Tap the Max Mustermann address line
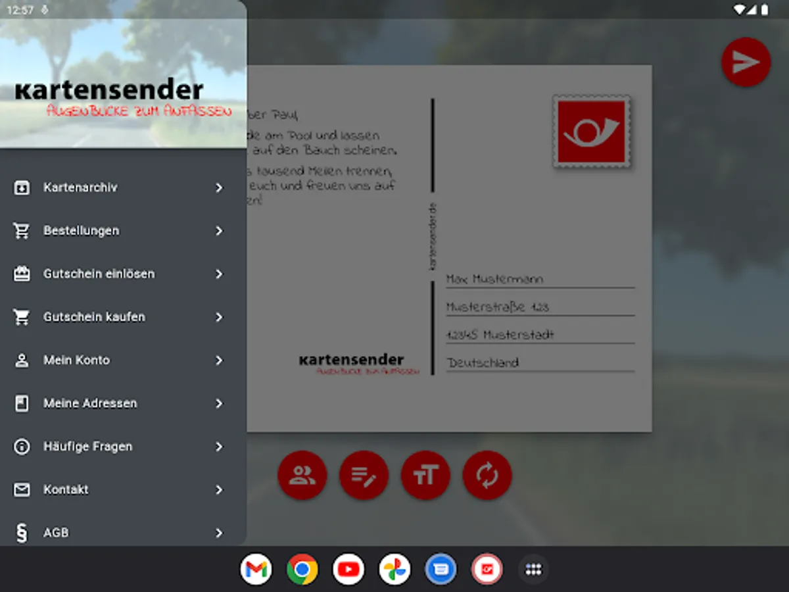The height and width of the screenshot is (592, 789). coord(540,280)
